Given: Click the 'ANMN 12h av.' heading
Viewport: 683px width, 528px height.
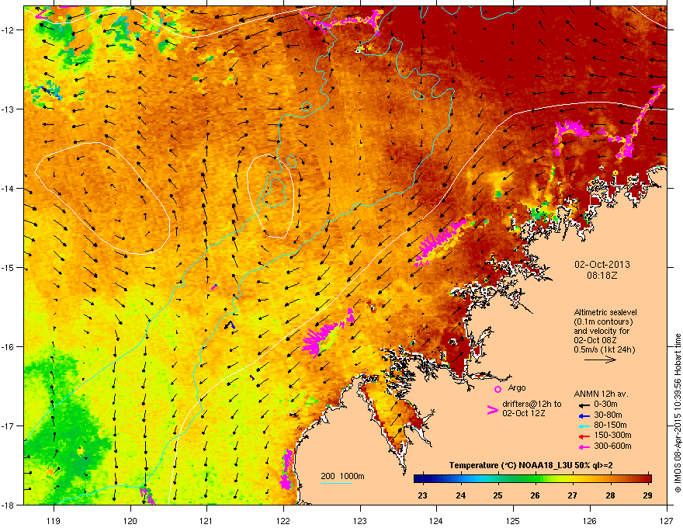Looking at the screenshot, I should point(601,394).
